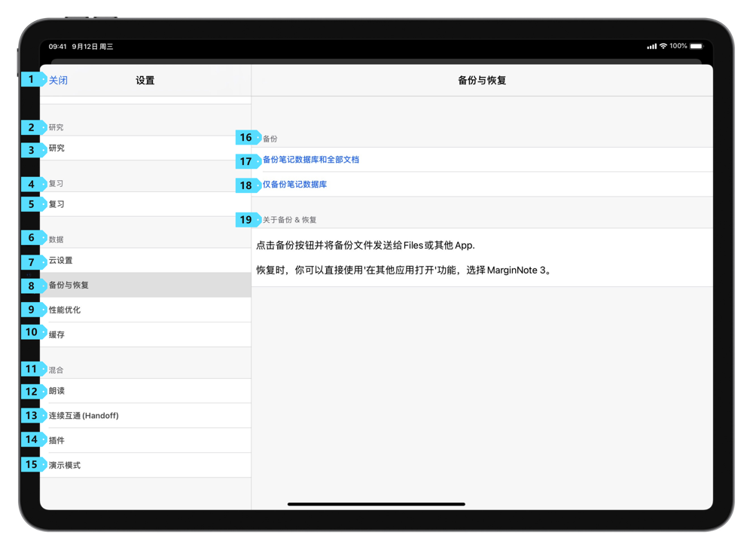
Task: Open 性能优化 settings
Action: [143, 310]
